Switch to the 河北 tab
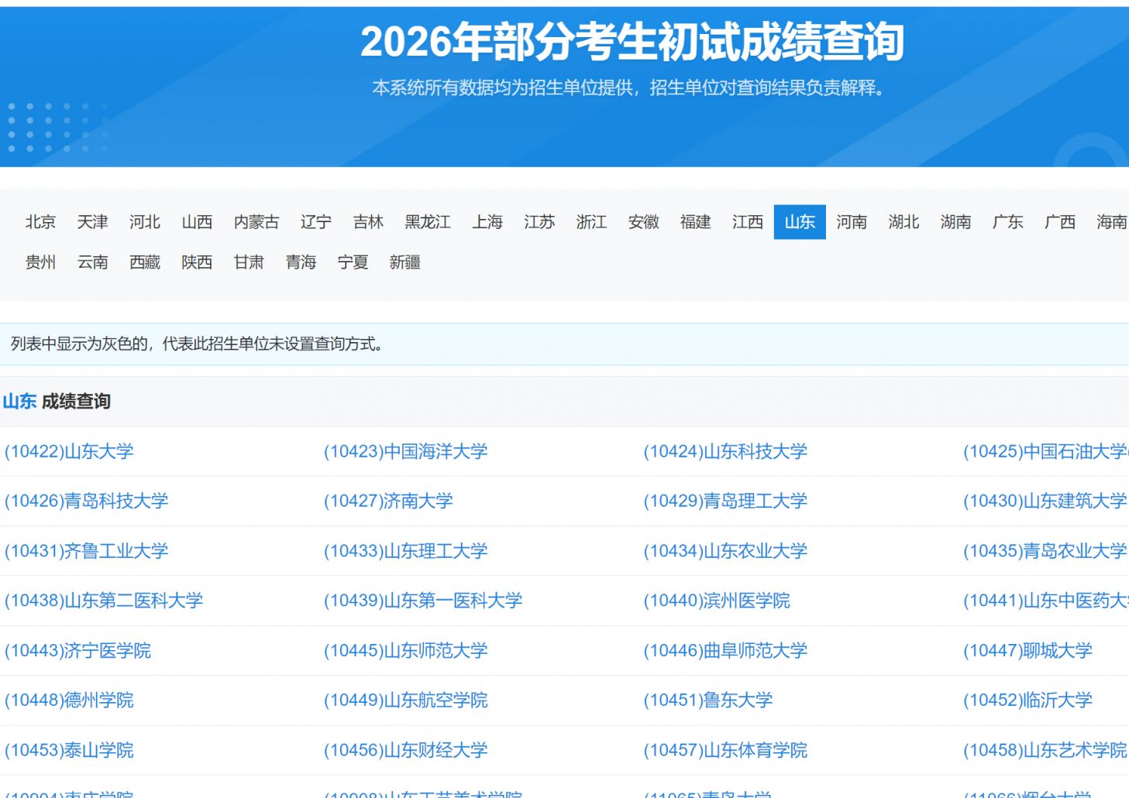This screenshot has width=1129, height=798. pyautogui.click(x=144, y=222)
